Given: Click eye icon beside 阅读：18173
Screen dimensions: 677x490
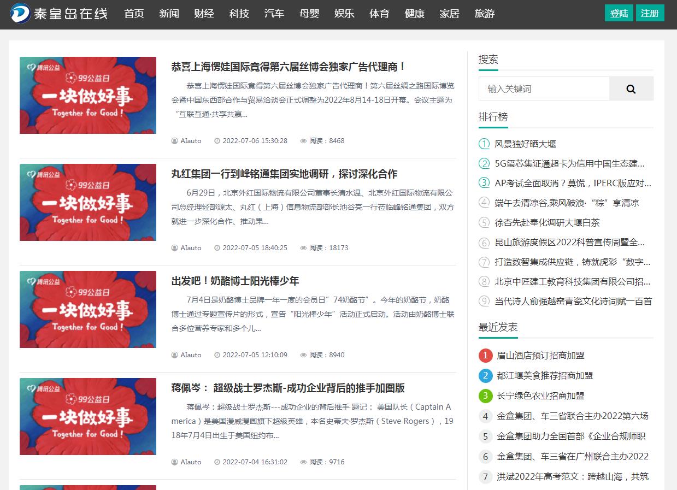Looking at the screenshot, I should coord(303,248).
